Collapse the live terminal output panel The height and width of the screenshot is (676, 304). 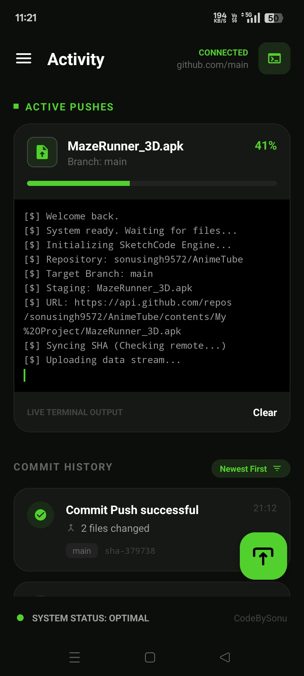pyautogui.click(x=75, y=412)
